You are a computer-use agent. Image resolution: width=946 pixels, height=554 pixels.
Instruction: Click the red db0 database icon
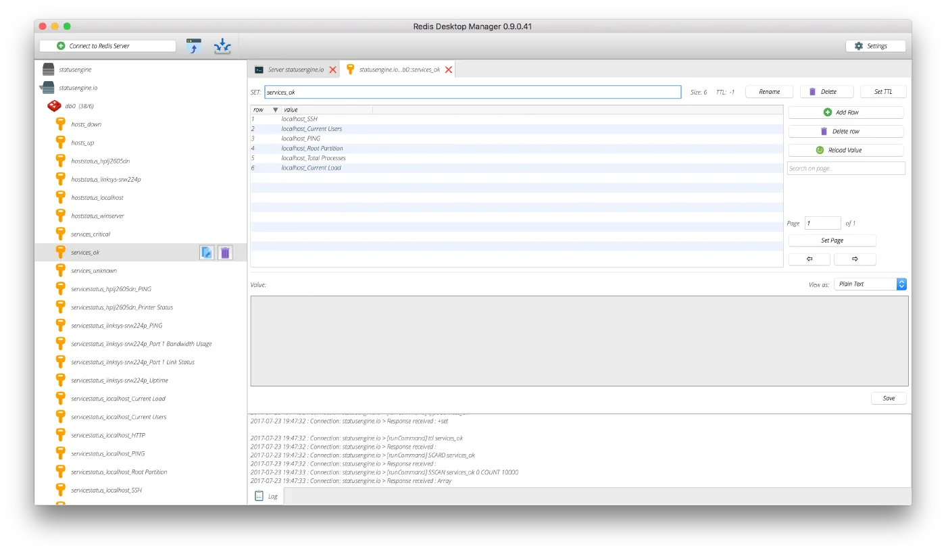(x=53, y=106)
